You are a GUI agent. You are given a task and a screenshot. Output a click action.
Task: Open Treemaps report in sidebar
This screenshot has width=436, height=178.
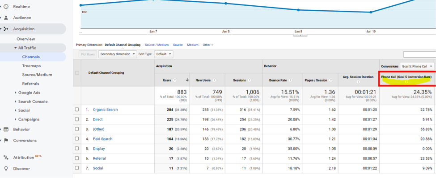(x=31, y=66)
